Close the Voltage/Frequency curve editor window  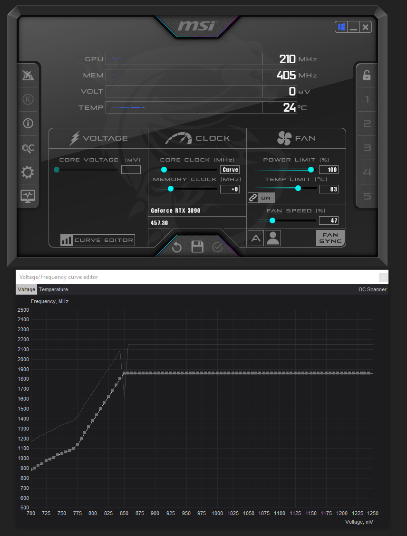coord(383,278)
